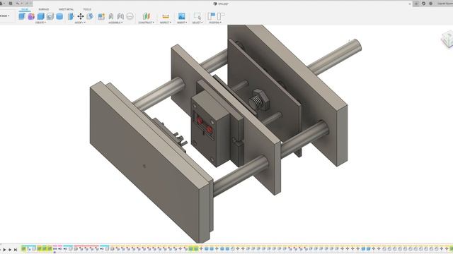Open the CREATE dropdown menu
This screenshot has width=453, height=254.
tap(40, 23)
